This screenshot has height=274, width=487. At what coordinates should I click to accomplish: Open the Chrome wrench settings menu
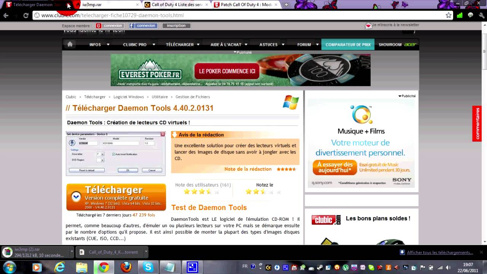[481, 16]
